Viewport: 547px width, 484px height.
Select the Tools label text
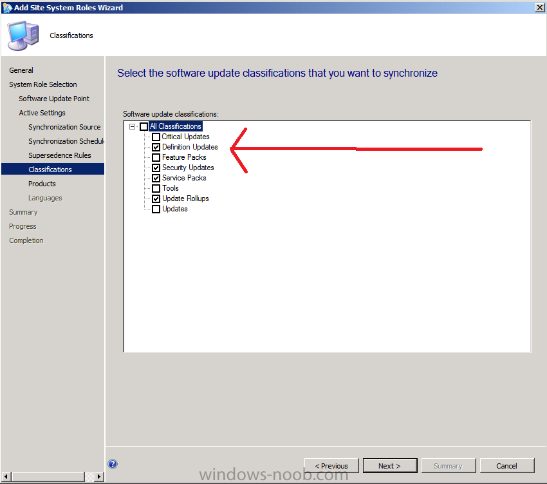[x=171, y=188]
